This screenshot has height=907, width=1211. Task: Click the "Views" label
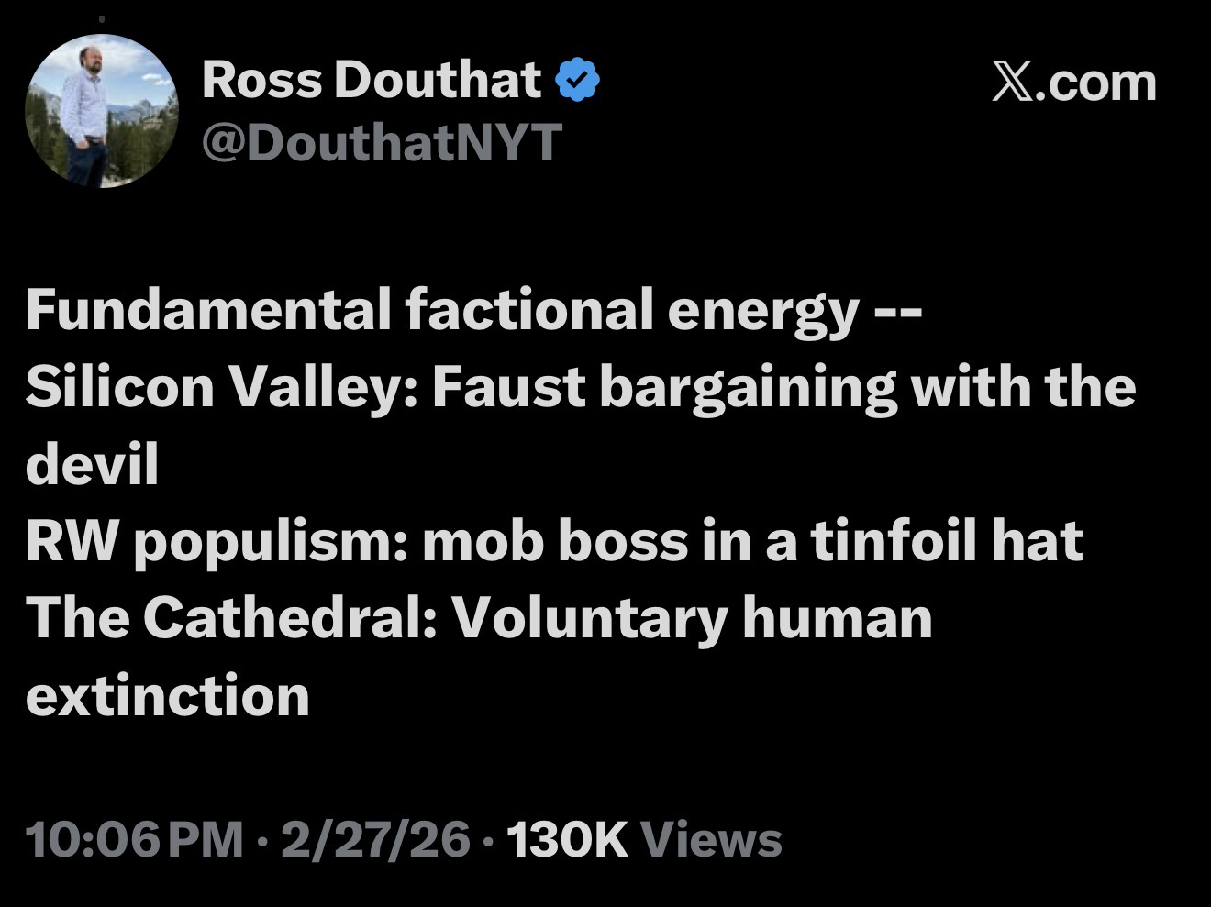point(711,839)
